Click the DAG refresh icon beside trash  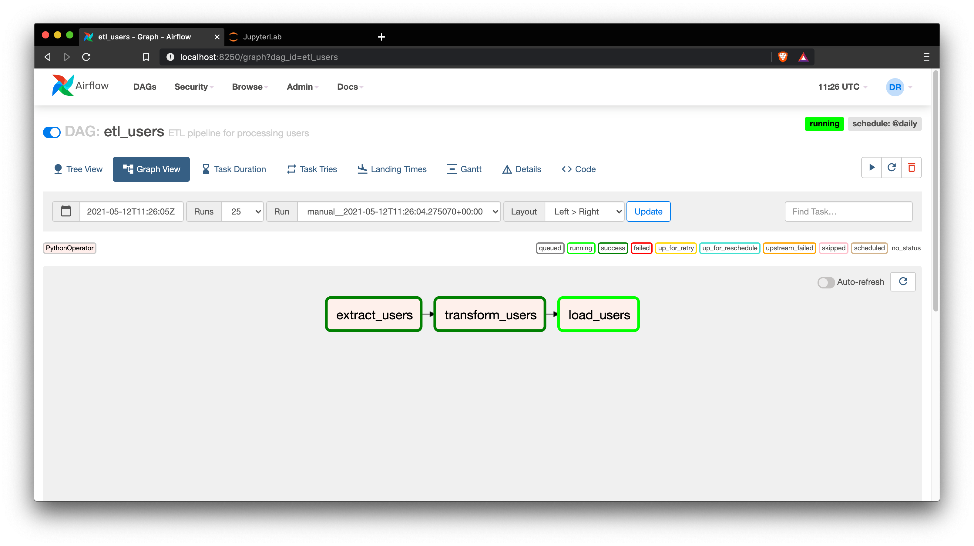892,167
